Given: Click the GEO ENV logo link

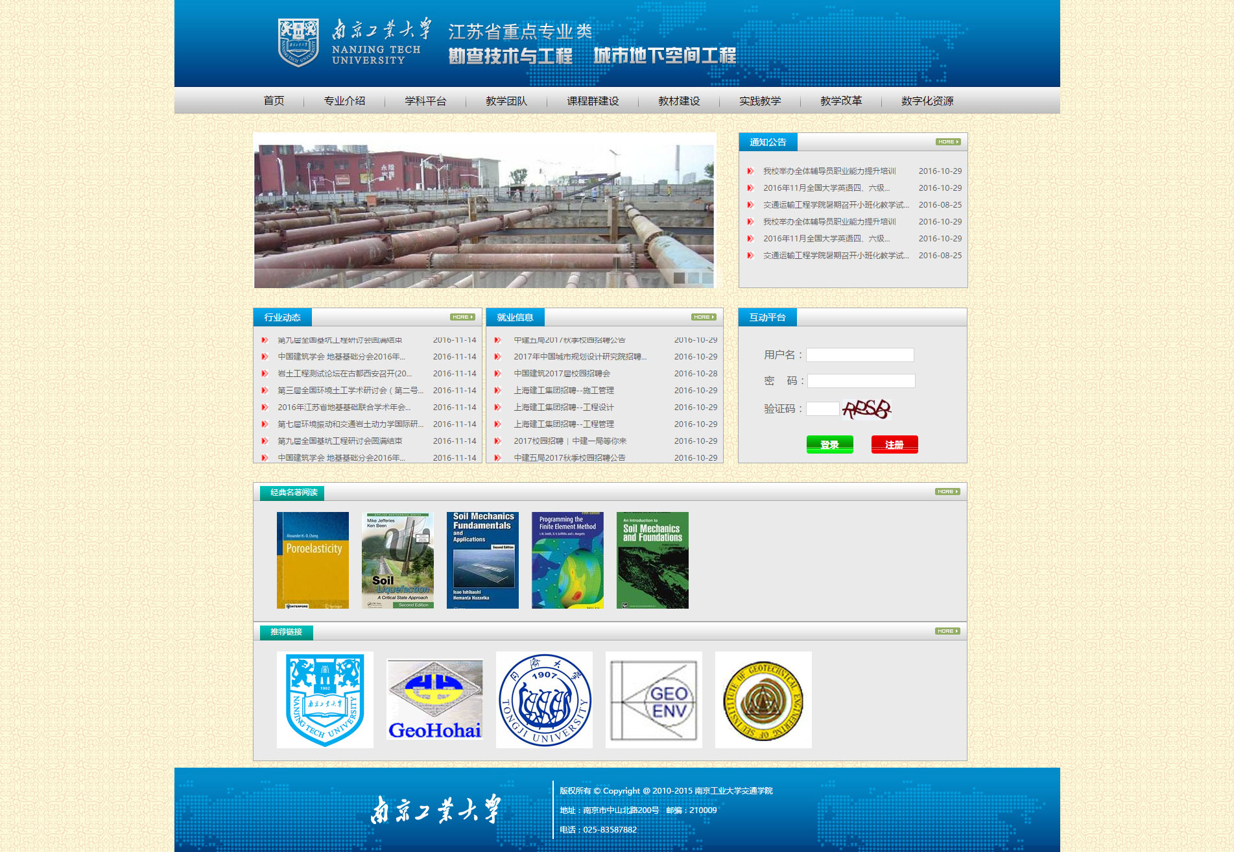Looking at the screenshot, I should pyautogui.click(x=654, y=700).
